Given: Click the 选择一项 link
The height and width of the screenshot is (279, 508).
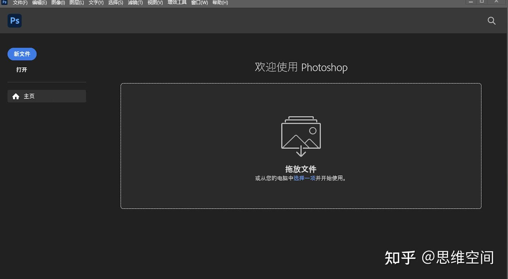Looking at the screenshot, I should 304,178.
